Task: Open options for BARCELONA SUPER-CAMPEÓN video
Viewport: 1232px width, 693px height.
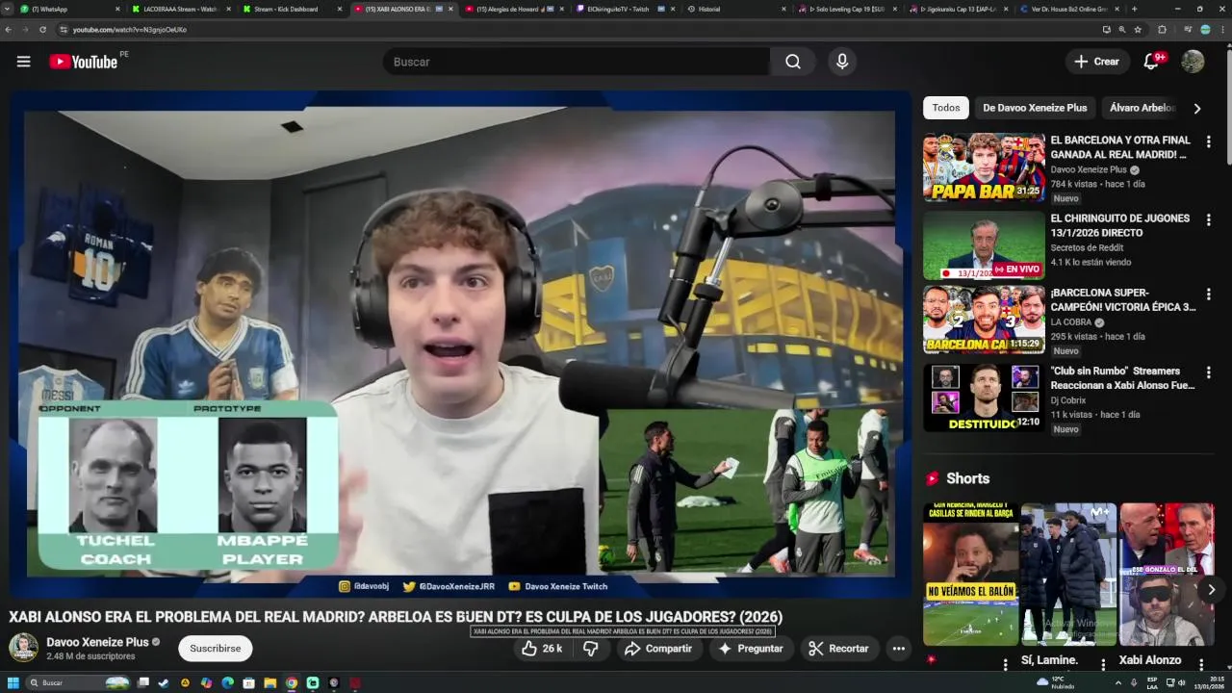Action: [1208, 294]
